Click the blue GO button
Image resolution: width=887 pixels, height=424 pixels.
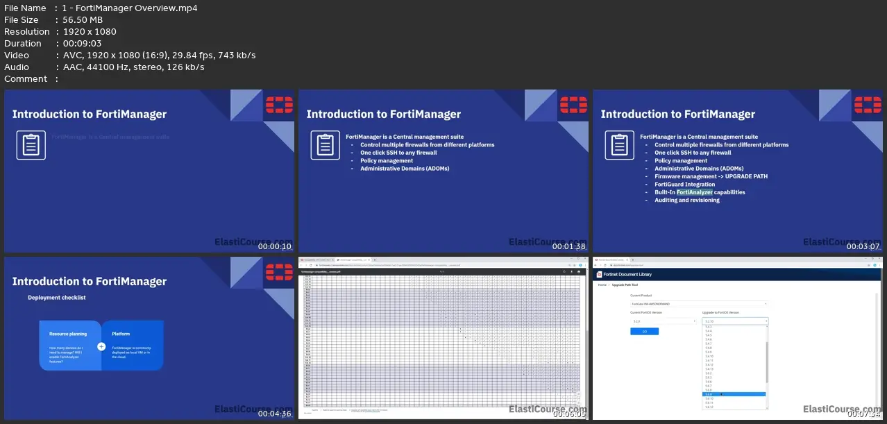(644, 332)
